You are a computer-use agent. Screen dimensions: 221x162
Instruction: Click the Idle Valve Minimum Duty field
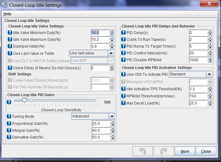coord(100,33)
